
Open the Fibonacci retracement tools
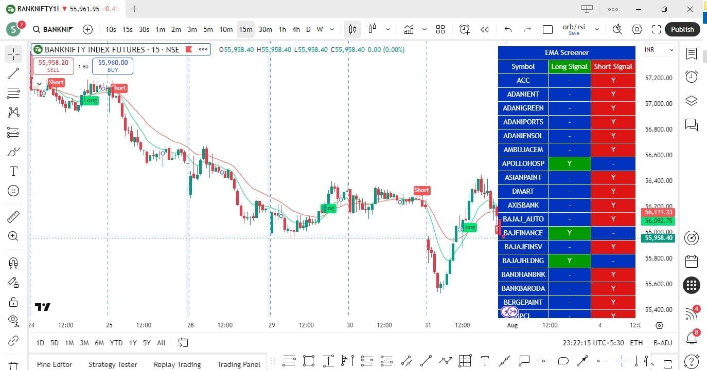coord(13,93)
